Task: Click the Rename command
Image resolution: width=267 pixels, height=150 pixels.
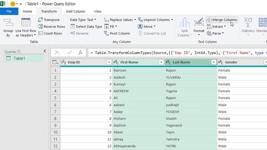Action: (79, 33)
